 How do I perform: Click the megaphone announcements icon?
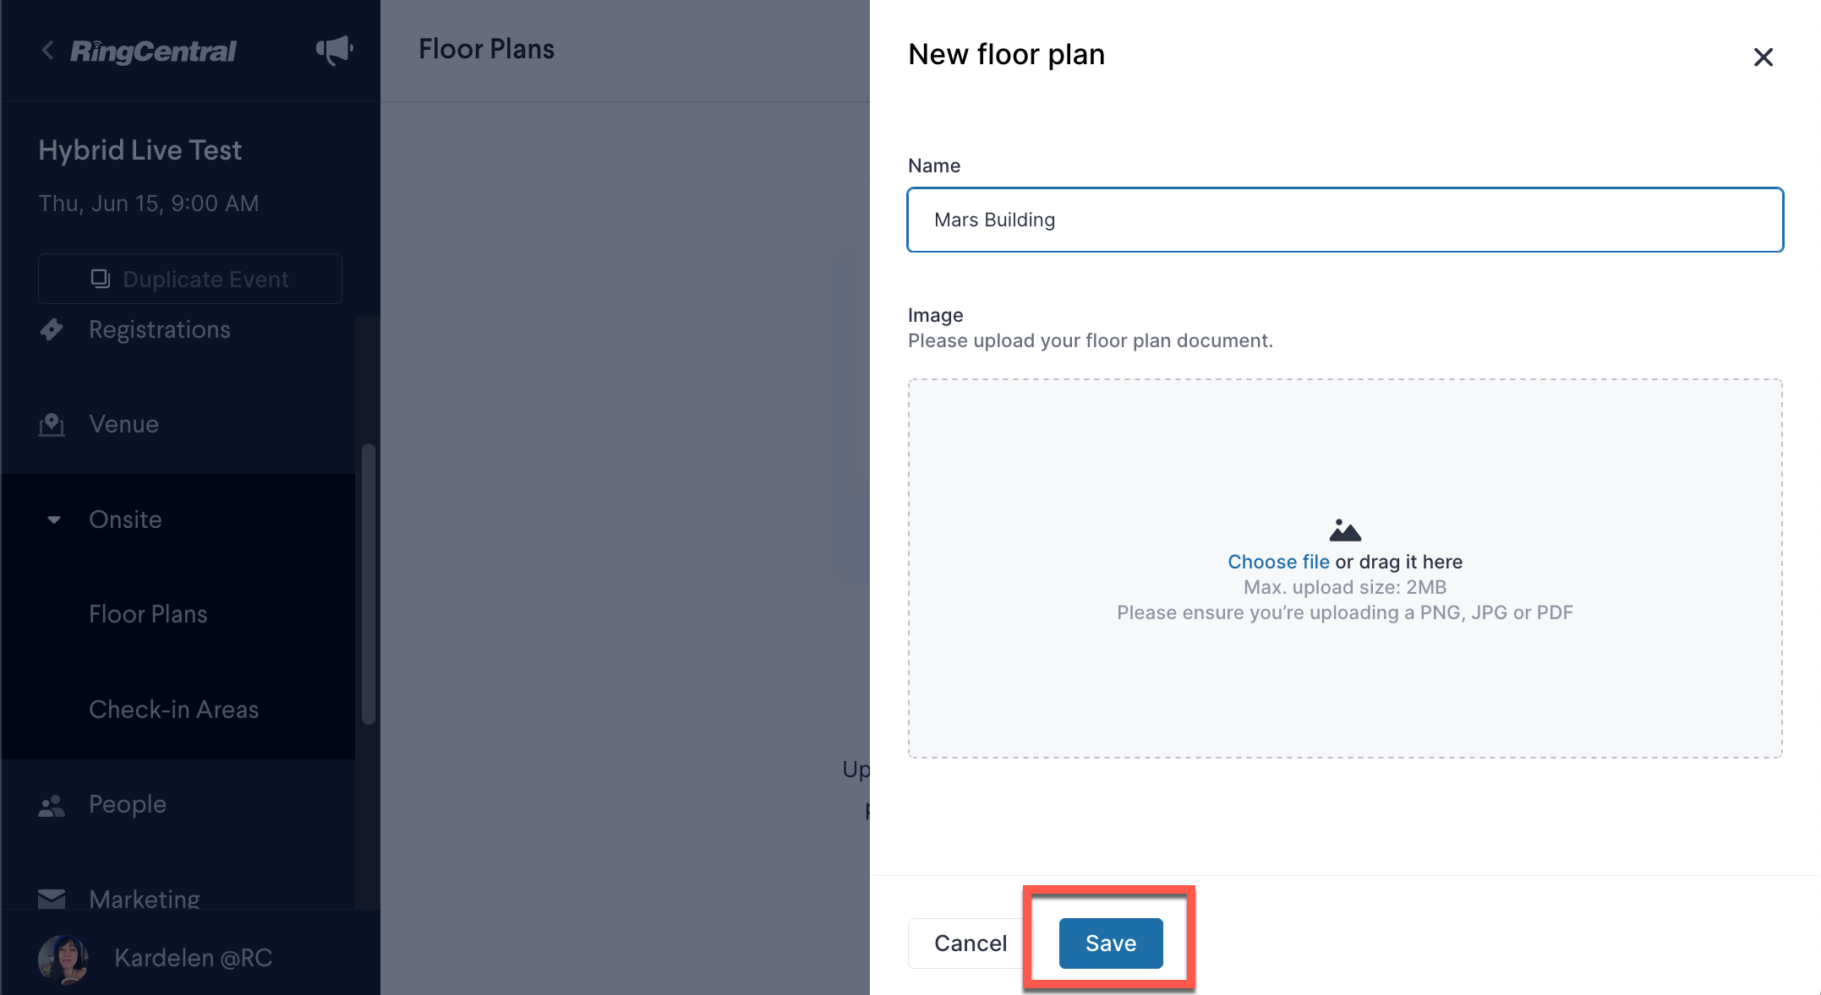pyautogui.click(x=335, y=51)
